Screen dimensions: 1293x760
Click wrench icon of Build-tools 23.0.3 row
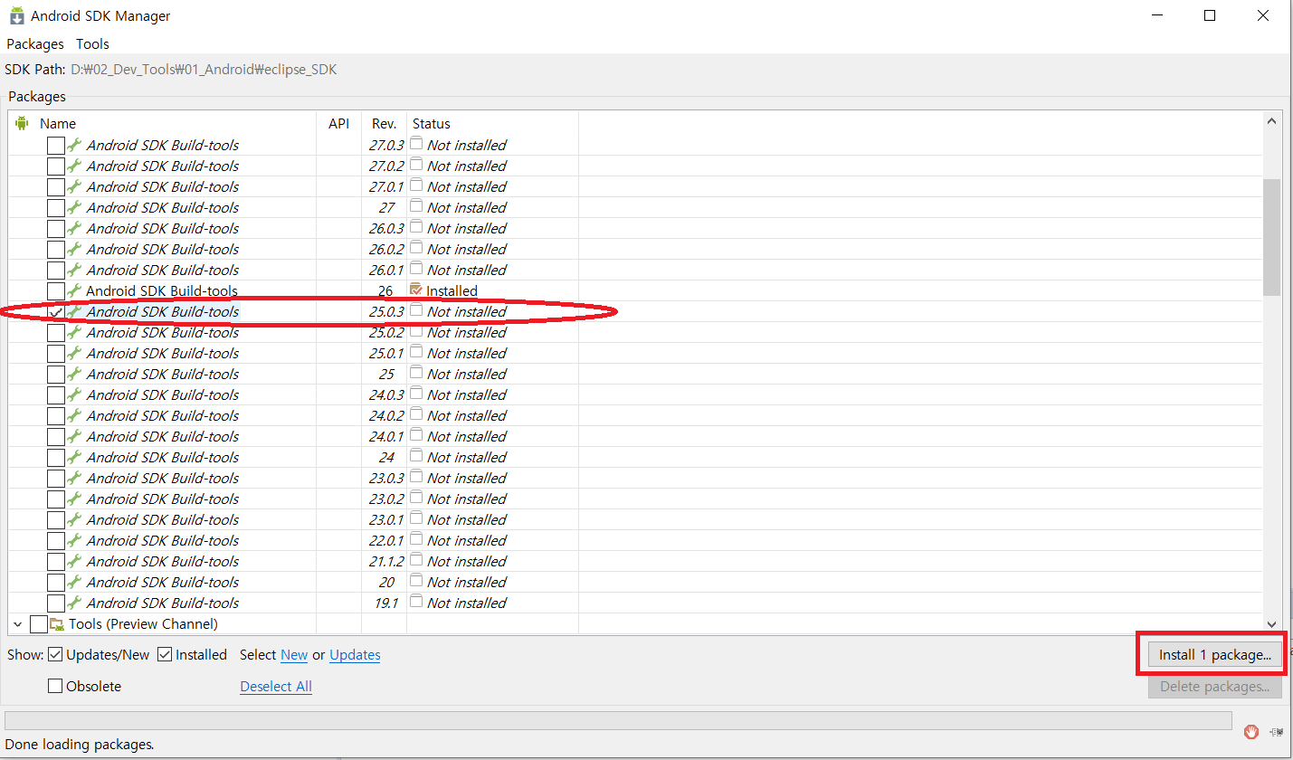pos(74,478)
